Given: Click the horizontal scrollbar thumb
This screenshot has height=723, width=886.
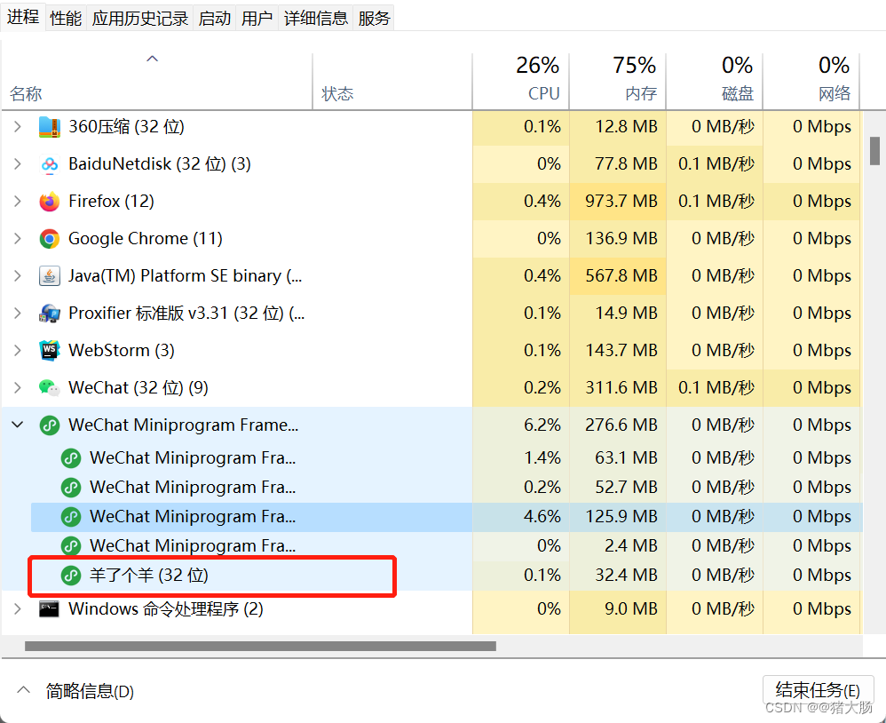Looking at the screenshot, I should [x=260, y=646].
